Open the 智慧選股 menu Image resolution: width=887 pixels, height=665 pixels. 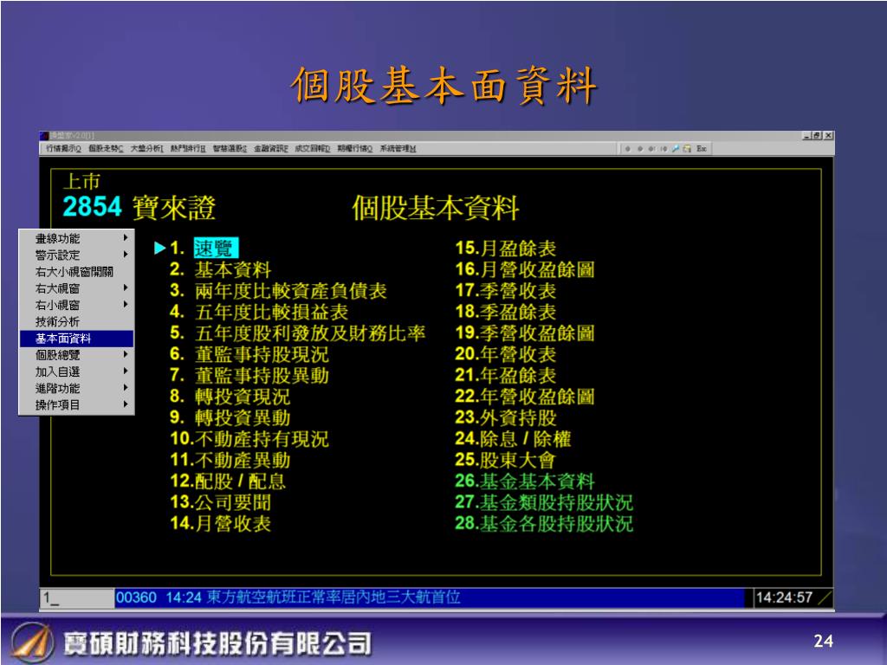tap(230, 149)
